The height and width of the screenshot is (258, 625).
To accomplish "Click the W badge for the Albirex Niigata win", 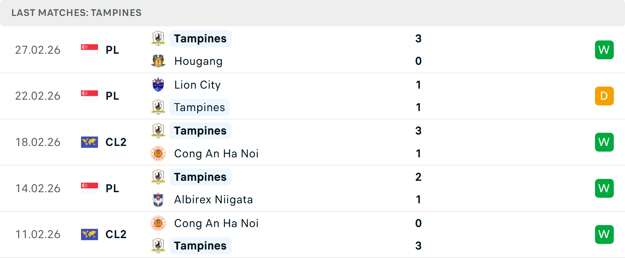I will point(604,188).
